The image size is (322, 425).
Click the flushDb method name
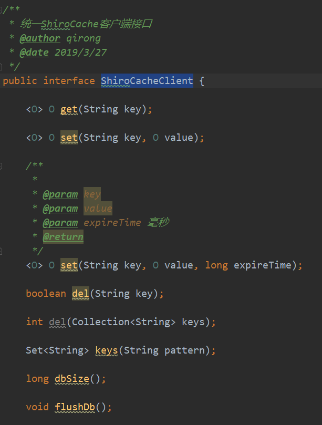(71, 407)
